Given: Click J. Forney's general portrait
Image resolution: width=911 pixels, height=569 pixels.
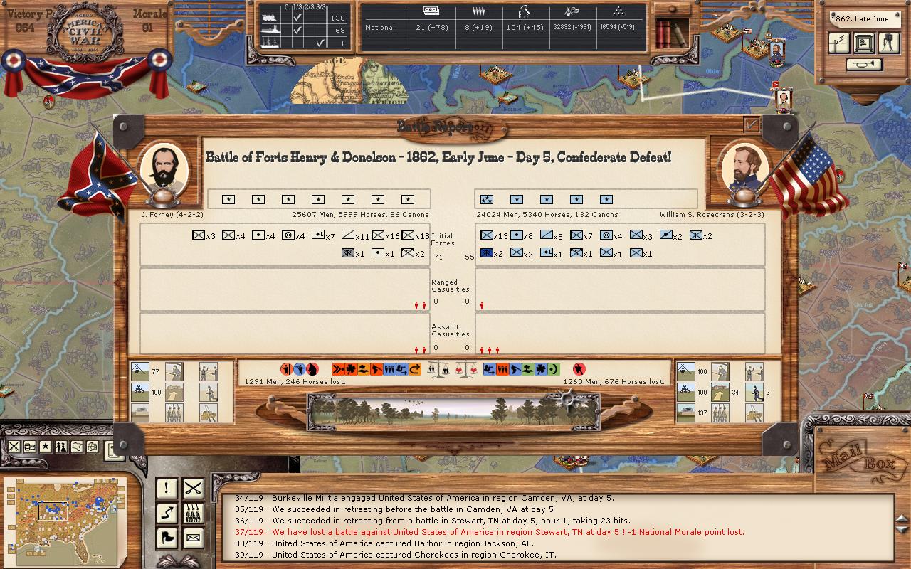Looking at the screenshot, I should pos(164,168).
